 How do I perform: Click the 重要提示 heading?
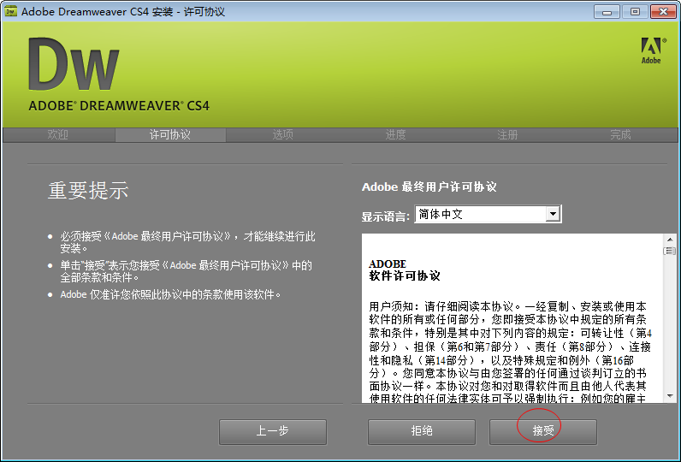pyautogui.click(x=88, y=191)
